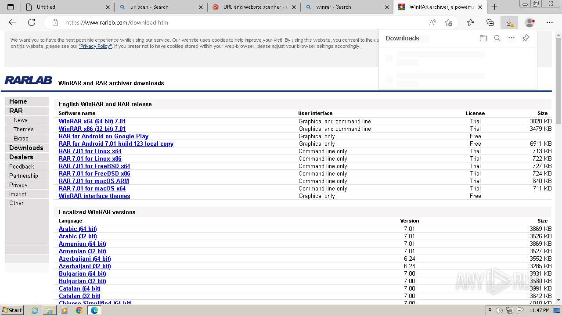Open Privacy in the site sidebar
The height and width of the screenshot is (316, 562).
pos(18,185)
